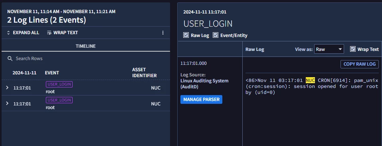Click the Manage Parser button
This screenshot has width=382, height=146.
point(201,99)
